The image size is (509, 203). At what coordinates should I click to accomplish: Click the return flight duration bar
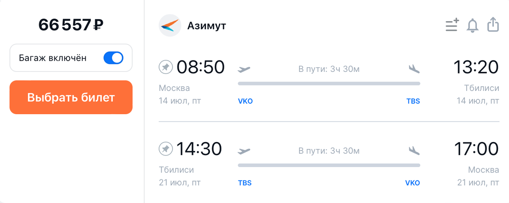tap(329, 165)
